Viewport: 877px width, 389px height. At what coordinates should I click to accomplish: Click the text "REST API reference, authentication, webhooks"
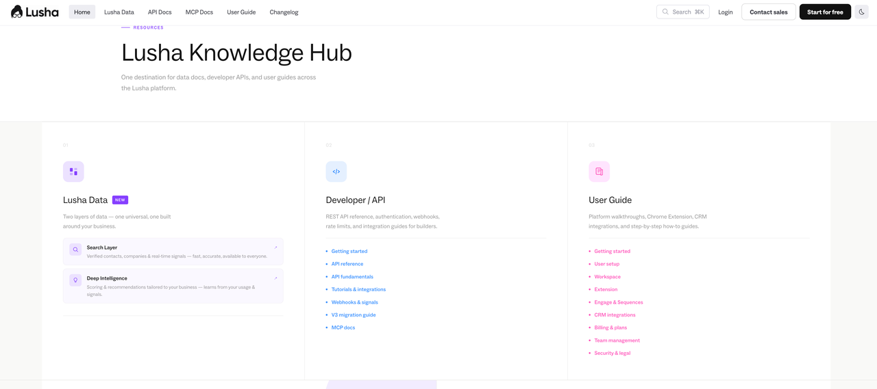click(x=382, y=217)
